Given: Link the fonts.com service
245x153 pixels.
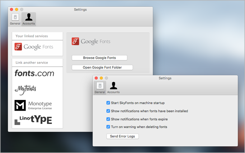Looking at the screenshot, I should coord(34,73).
